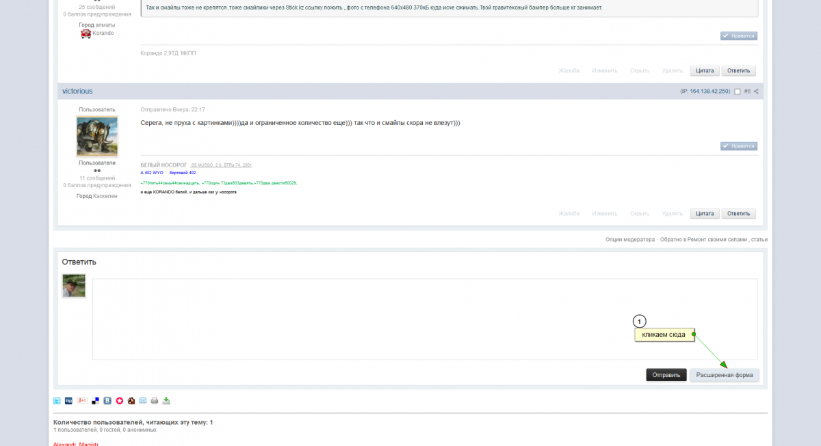
Task: Like the post by victorious
Action: coord(739,146)
